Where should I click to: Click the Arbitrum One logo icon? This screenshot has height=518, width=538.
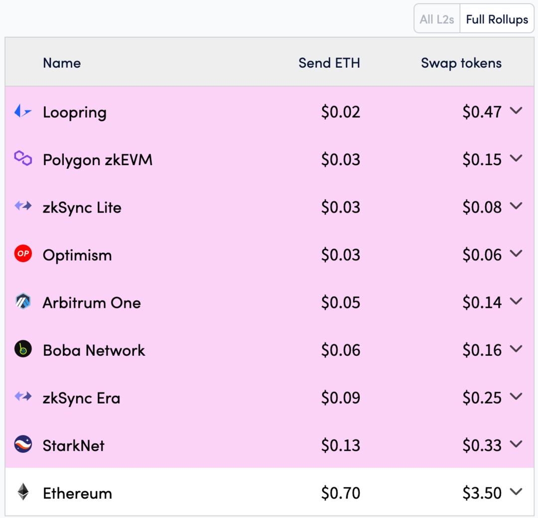point(23,302)
